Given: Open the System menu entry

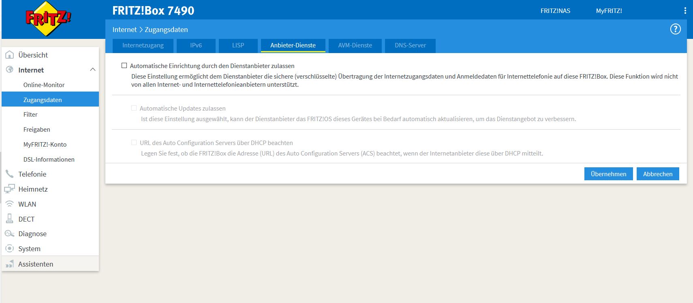Looking at the screenshot, I should coord(50,249).
